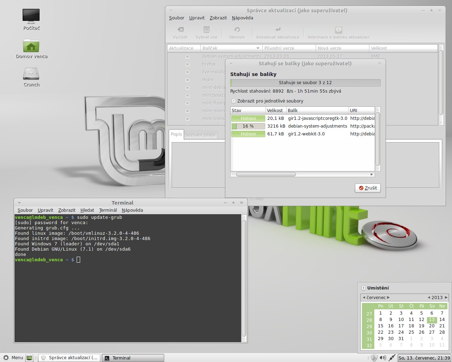Click the Zrušit cancel button
This screenshot has height=362, width=452.
(368, 188)
